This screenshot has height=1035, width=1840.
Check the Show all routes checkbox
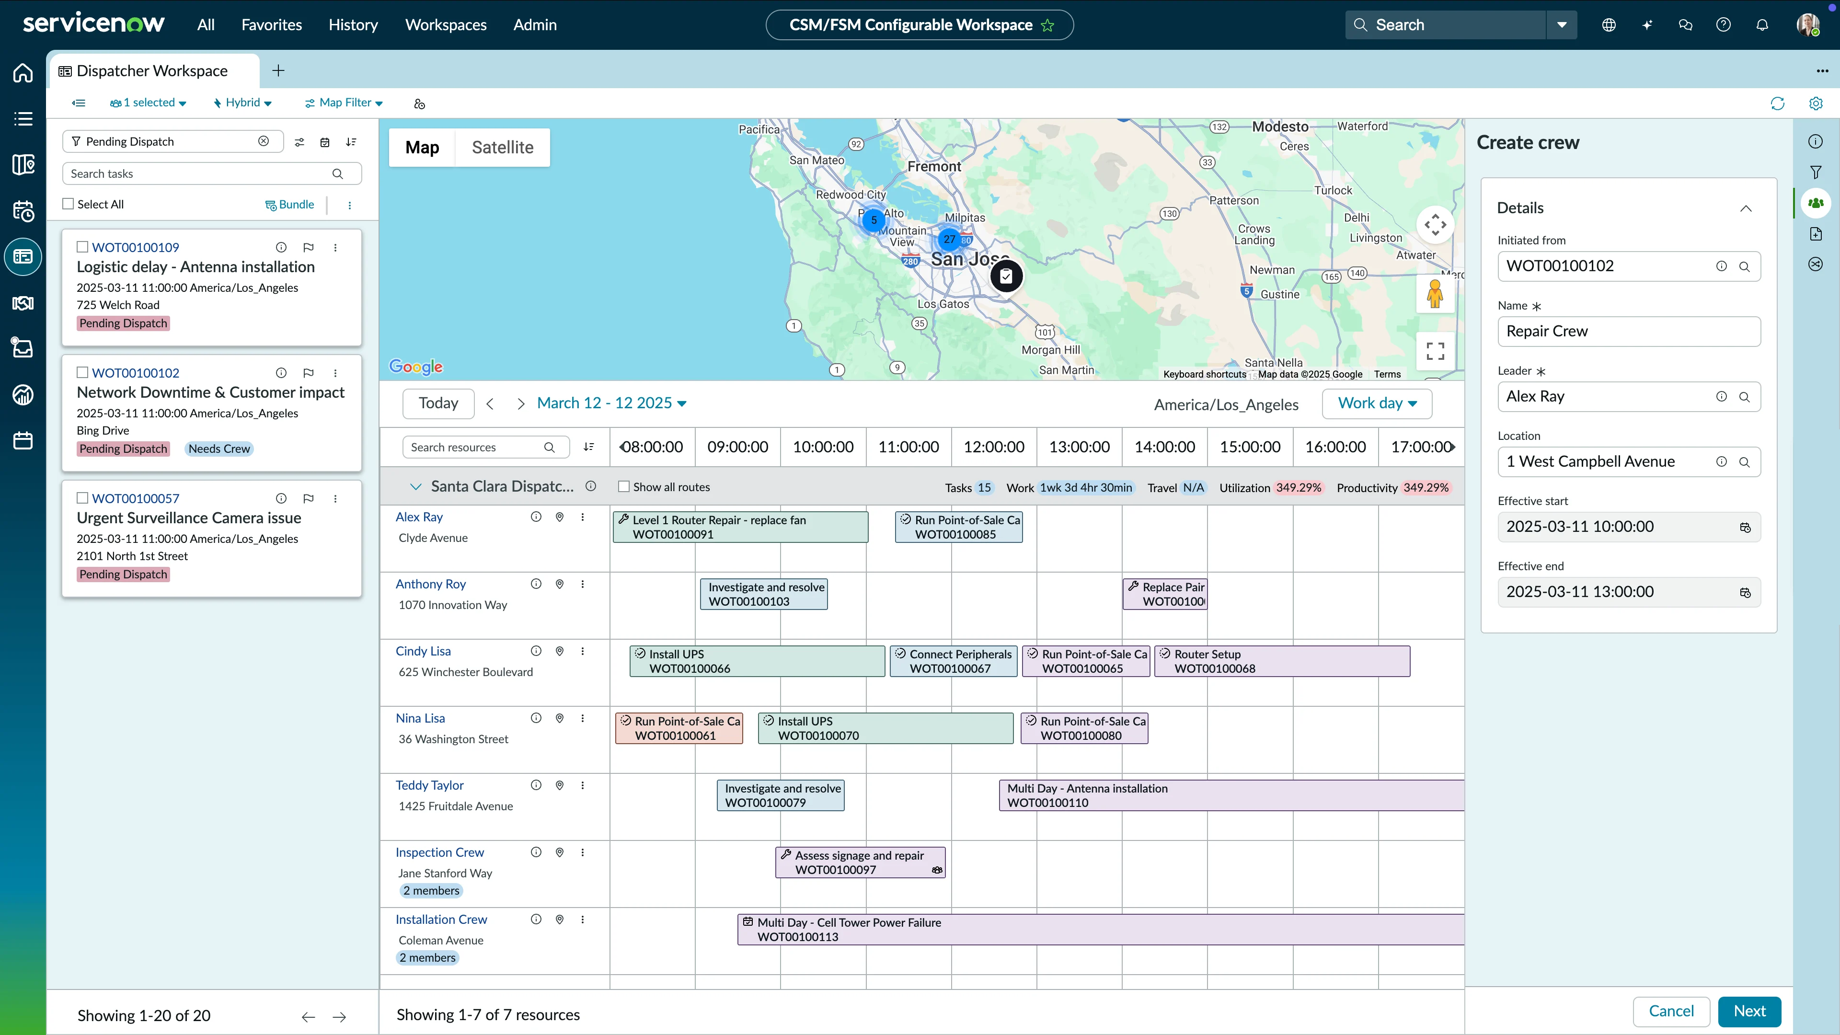pos(624,486)
